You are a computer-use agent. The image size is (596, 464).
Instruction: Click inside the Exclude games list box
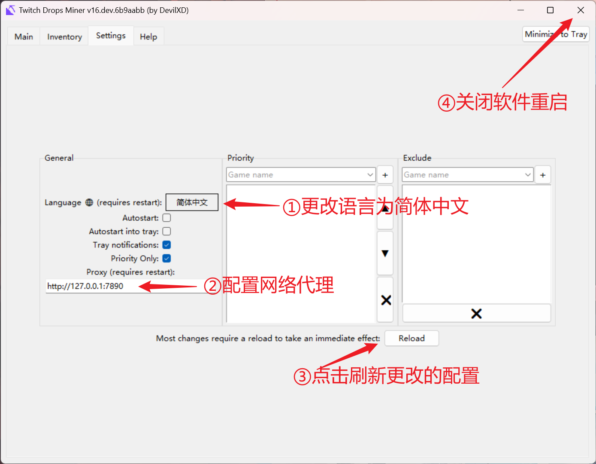tap(476, 244)
